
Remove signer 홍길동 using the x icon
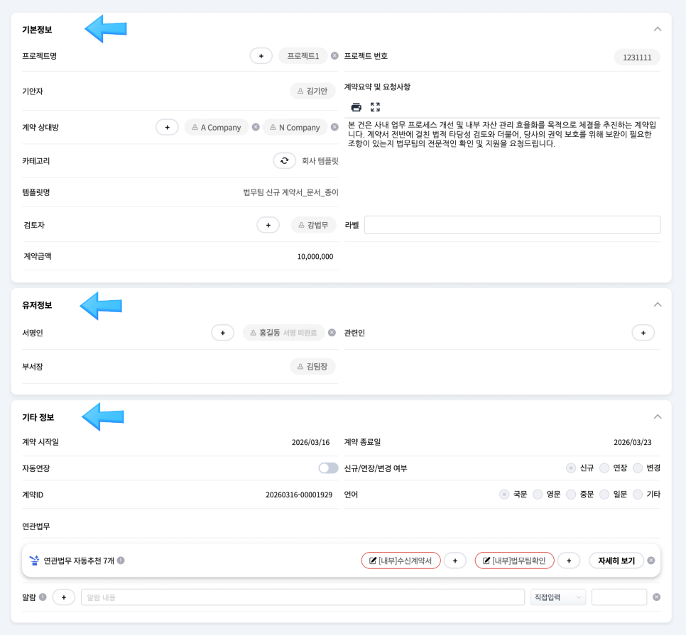point(331,332)
